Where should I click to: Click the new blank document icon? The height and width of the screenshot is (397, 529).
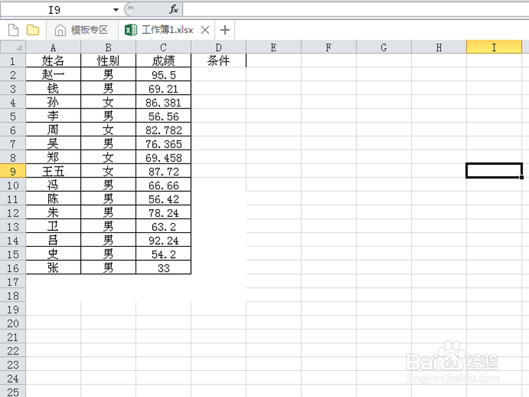[x=13, y=30]
